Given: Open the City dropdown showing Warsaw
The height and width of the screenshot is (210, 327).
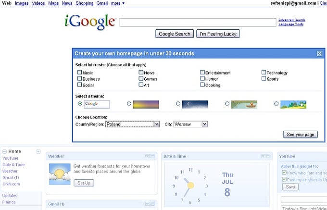Looking at the screenshot, I should coord(190,124).
